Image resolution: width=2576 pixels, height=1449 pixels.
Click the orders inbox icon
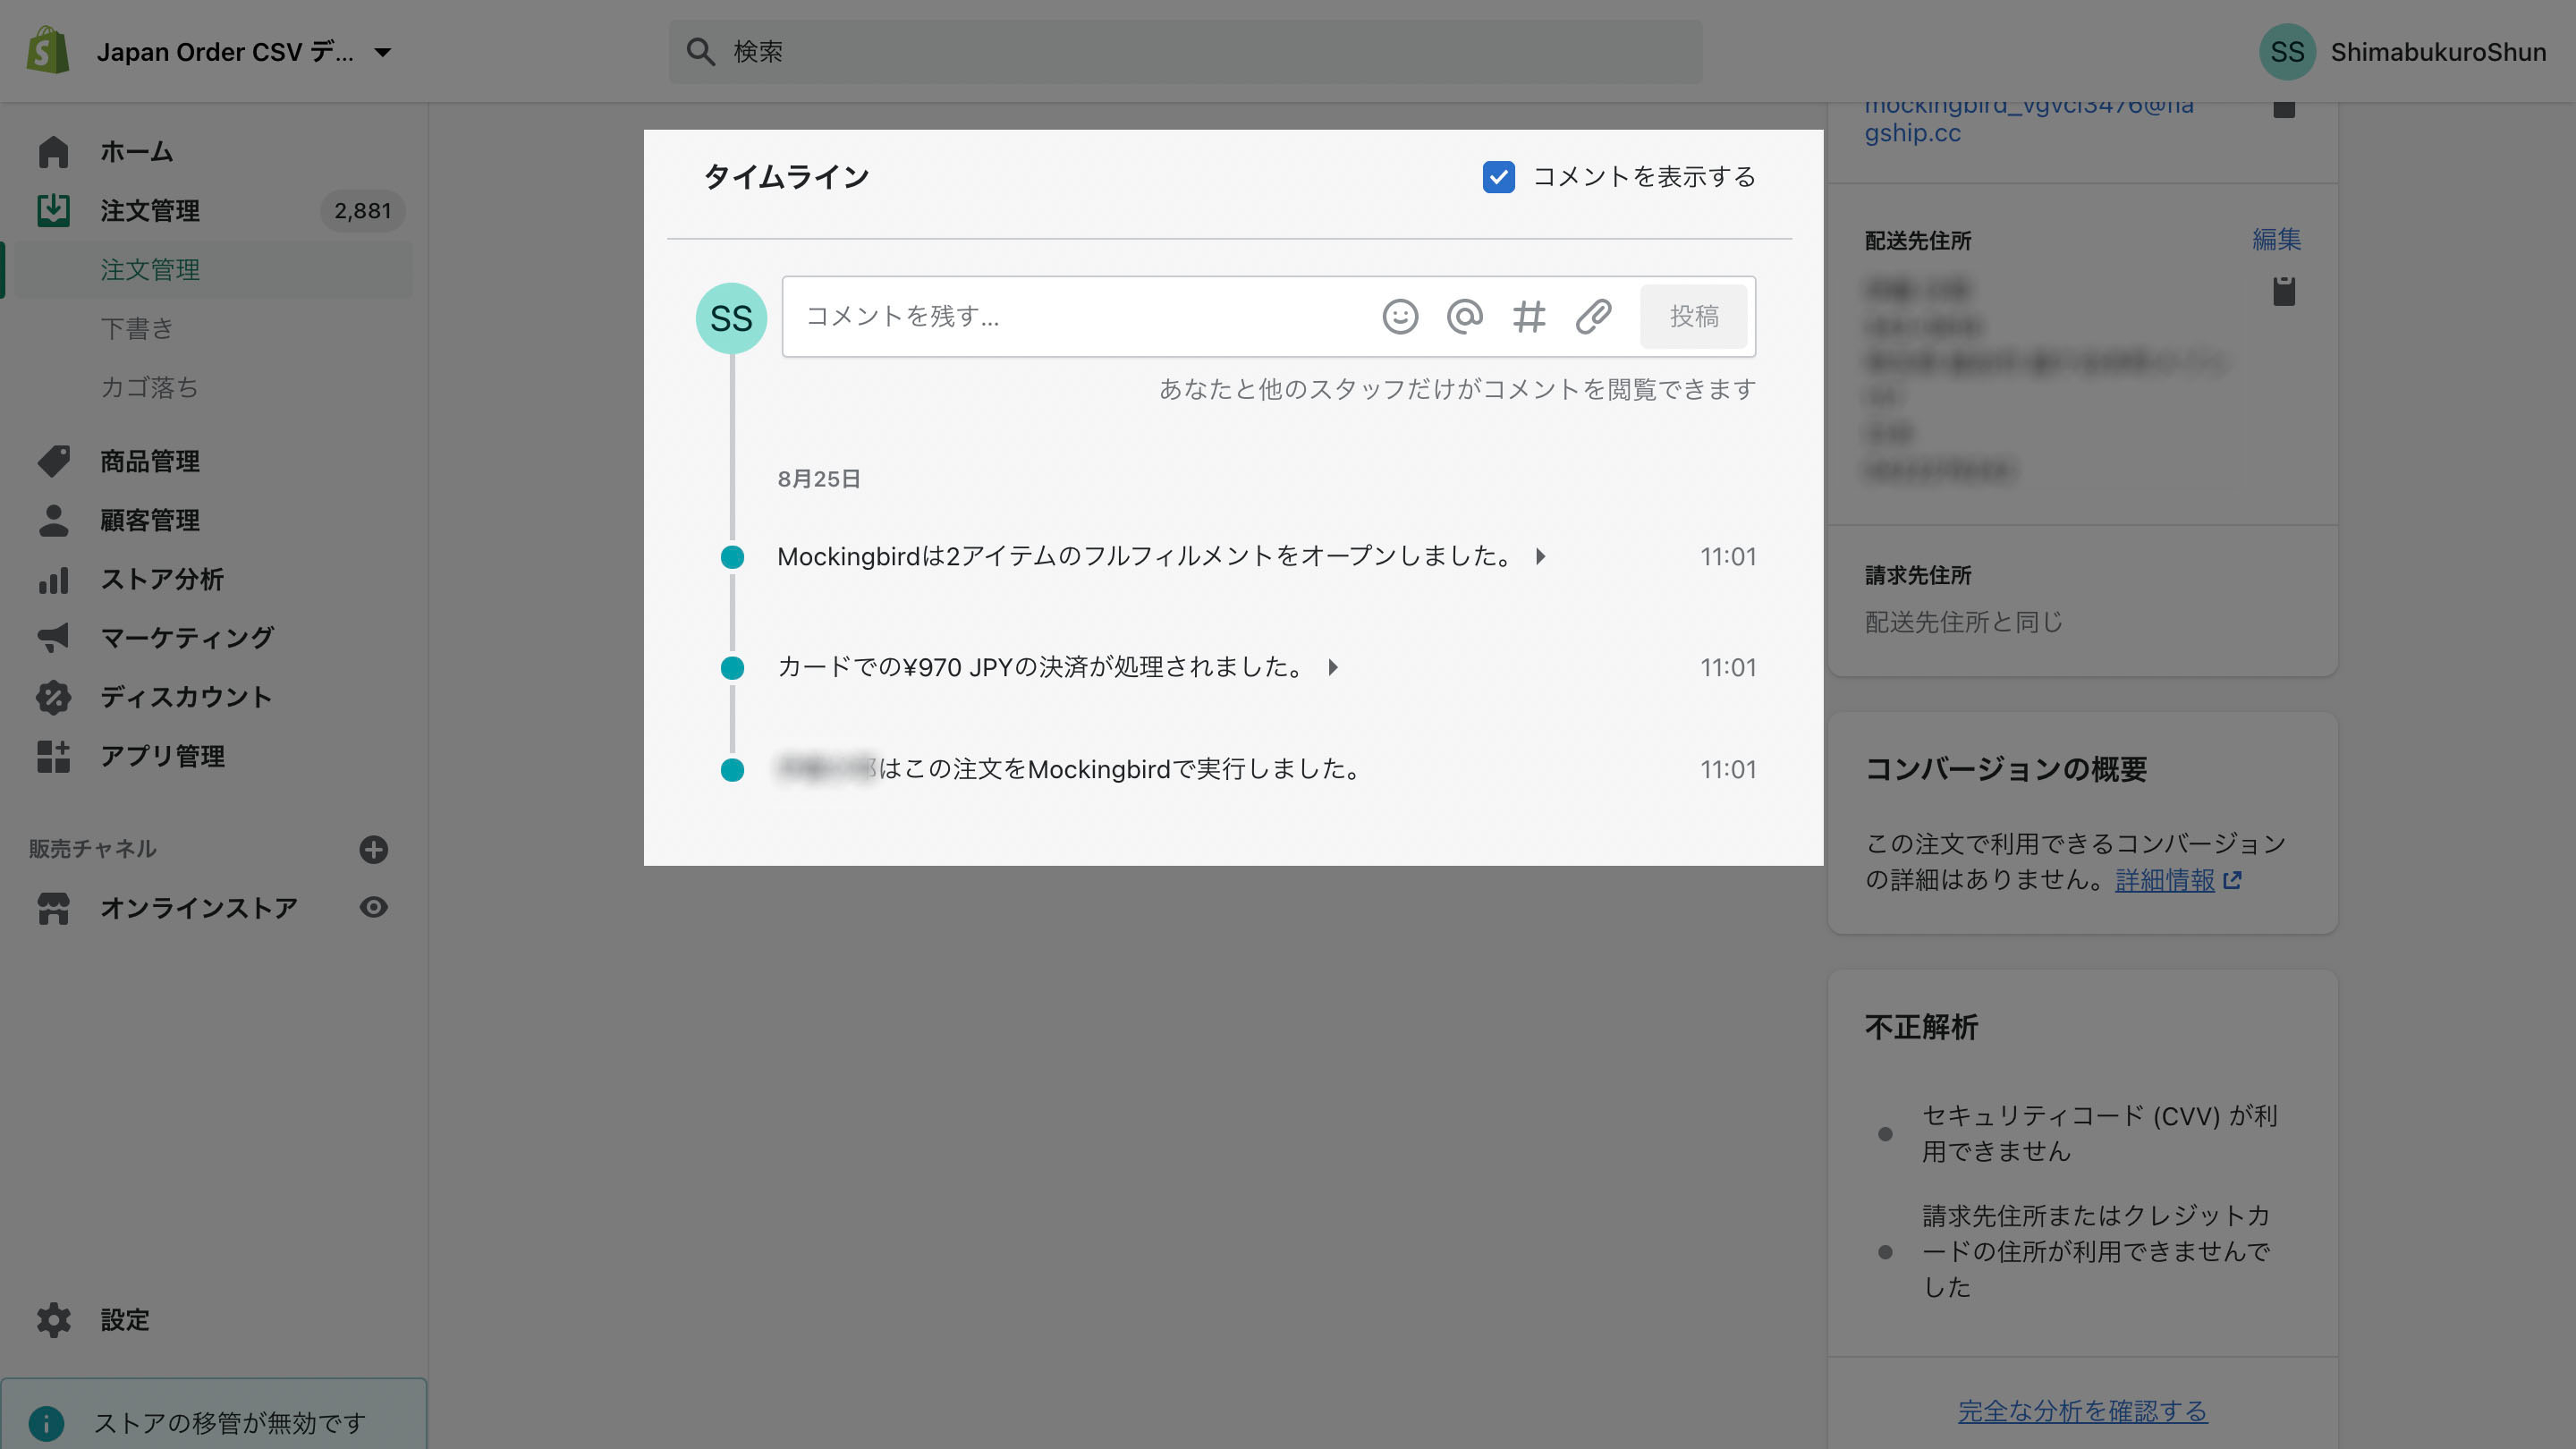click(53, 211)
